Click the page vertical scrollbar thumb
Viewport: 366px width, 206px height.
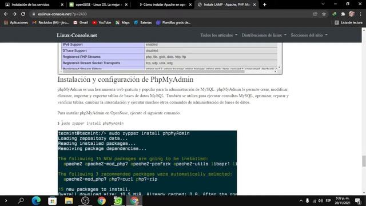point(364,161)
